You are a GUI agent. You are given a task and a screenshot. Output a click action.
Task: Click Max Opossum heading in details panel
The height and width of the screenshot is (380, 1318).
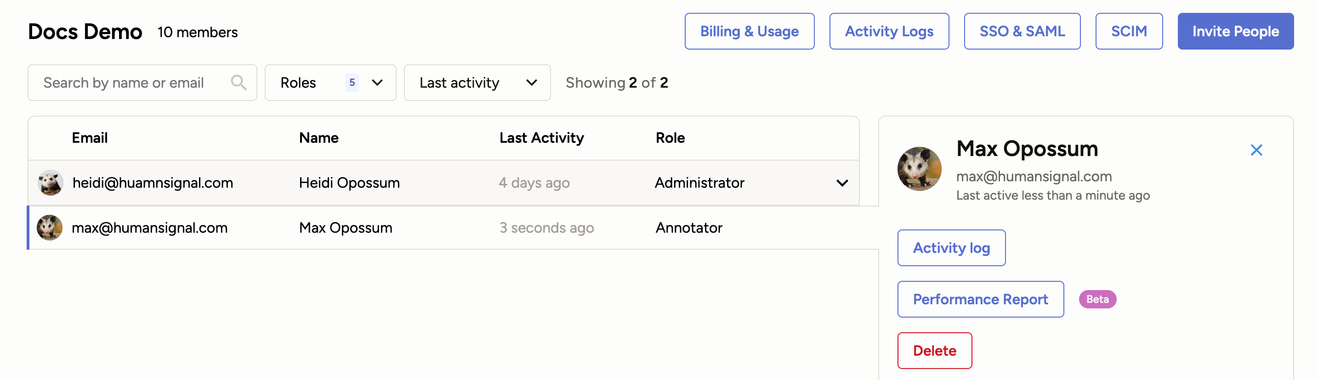coord(1027,149)
